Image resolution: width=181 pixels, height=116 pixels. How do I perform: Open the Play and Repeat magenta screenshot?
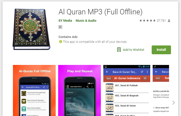pos(79,90)
